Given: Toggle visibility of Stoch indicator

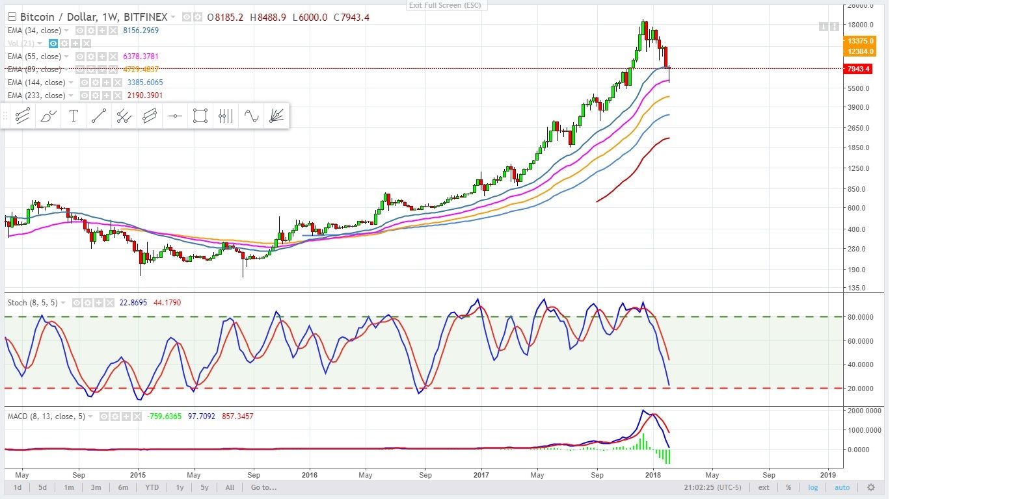Looking at the screenshot, I should [x=77, y=303].
